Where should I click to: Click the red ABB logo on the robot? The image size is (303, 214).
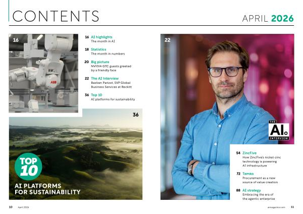(54, 81)
